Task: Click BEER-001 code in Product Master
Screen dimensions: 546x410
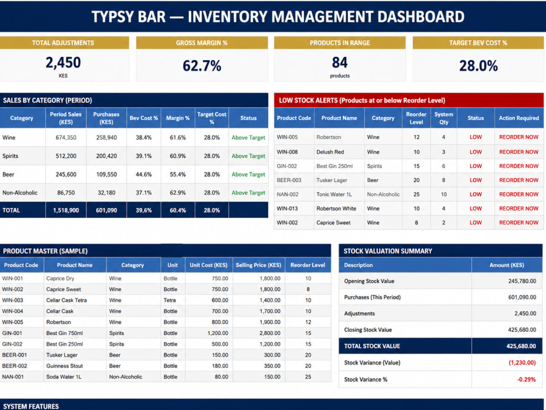Action: pyautogui.click(x=13, y=355)
